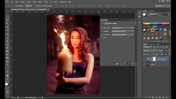176x99 pixels.
Task: Select the Horizontal Type tool
Action: 7,65
